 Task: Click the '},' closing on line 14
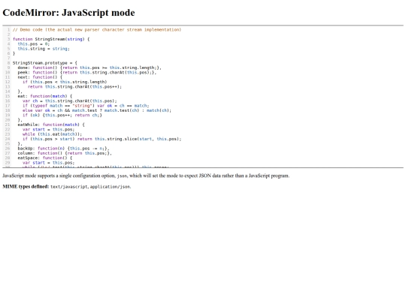[x=20, y=92]
